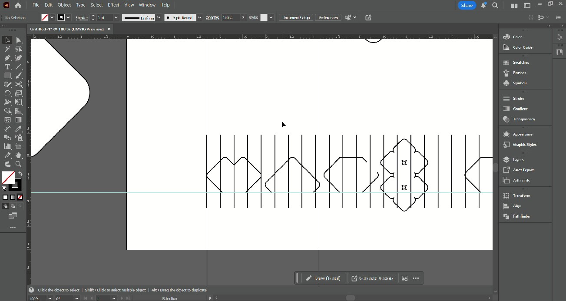
Task: Select the Direct Selection tool
Action: pos(19,40)
